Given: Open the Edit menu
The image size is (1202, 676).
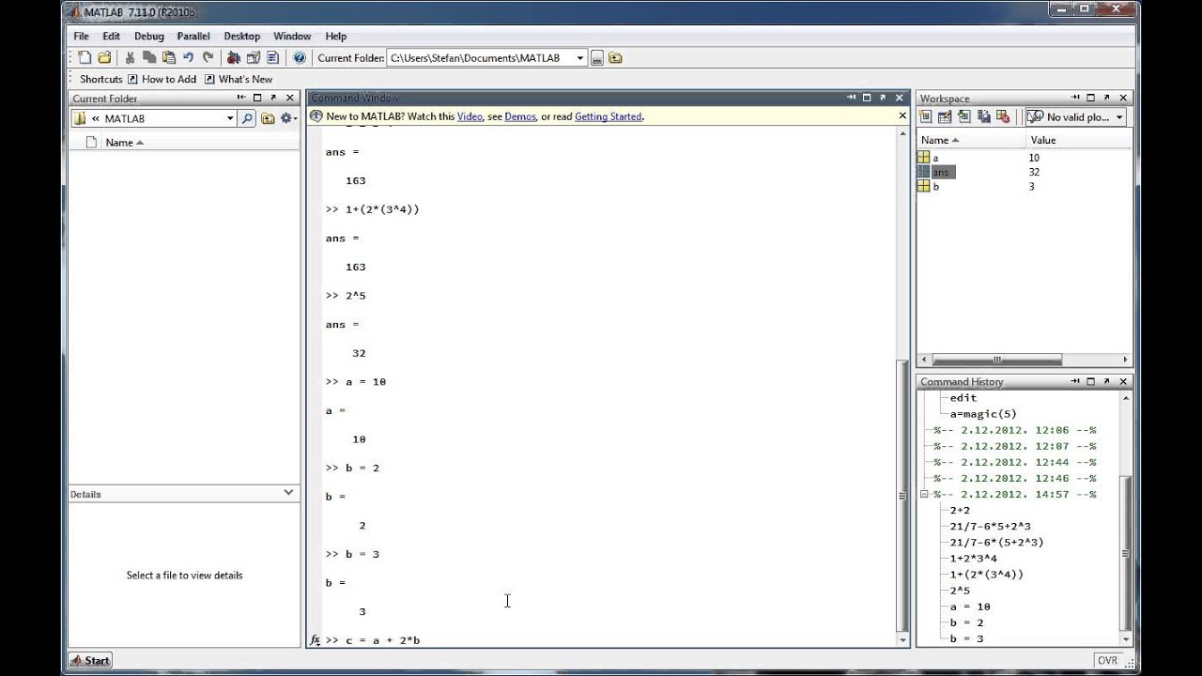Looking at the screenshot, I should click(112, 36).
